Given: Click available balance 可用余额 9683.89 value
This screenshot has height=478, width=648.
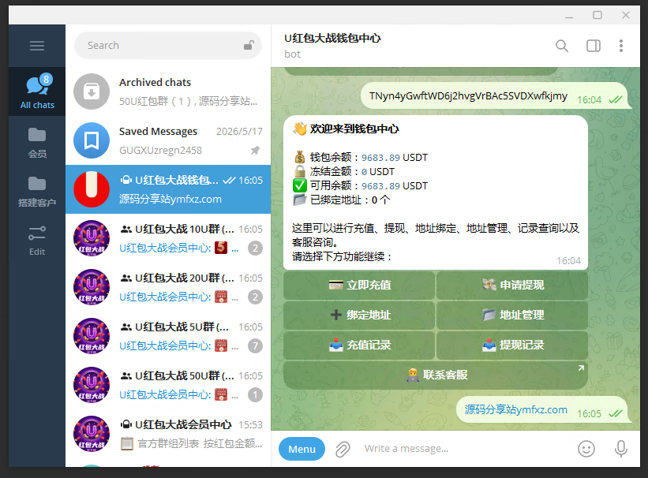Looking at the screenshot, I should [380, 186].
